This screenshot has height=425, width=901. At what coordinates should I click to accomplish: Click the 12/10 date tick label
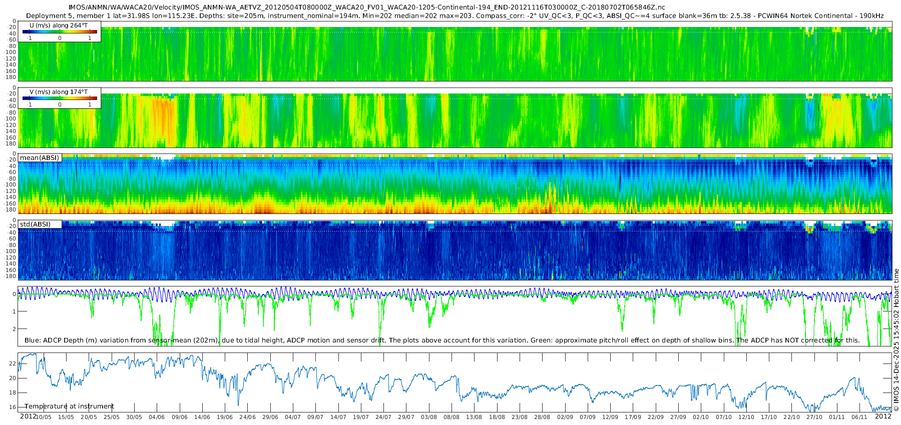point(746,417)
